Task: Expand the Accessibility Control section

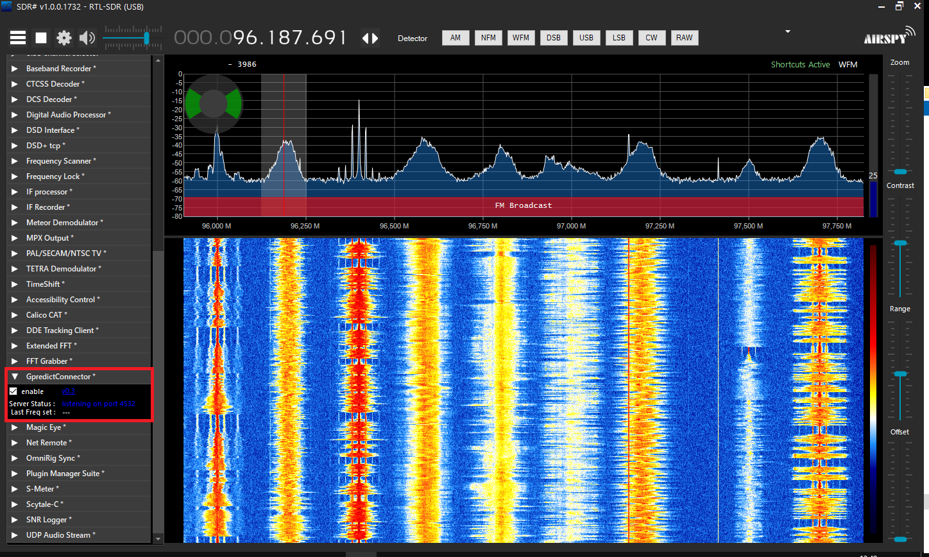Action: [x=79, y=300]
